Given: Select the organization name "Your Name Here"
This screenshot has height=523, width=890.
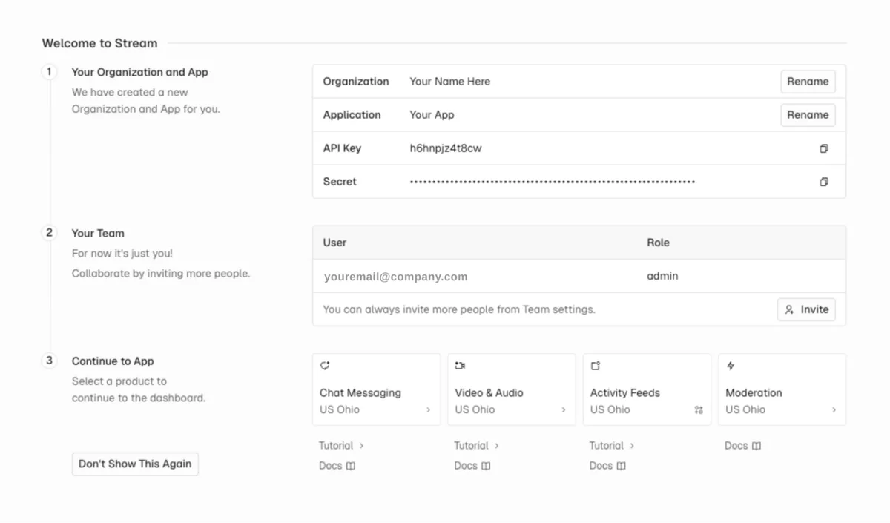Looking at the screenshot, I should [449, 82].
